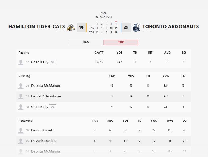Click Dejon Brissett's player avatar

[21, 130]
